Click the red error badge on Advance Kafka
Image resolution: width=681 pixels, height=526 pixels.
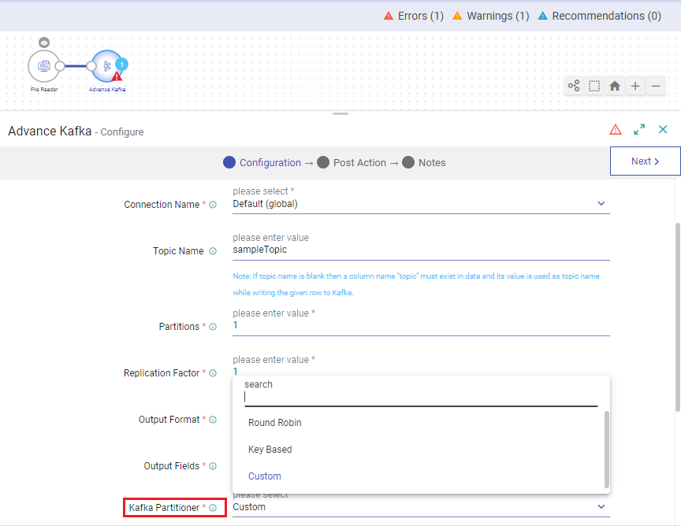(x=117, y=77)
